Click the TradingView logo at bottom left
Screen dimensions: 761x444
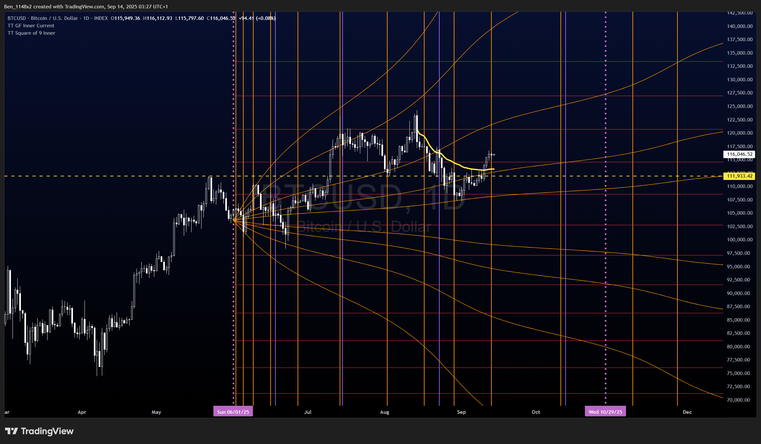pyautogui.click(x=39, y=431)
